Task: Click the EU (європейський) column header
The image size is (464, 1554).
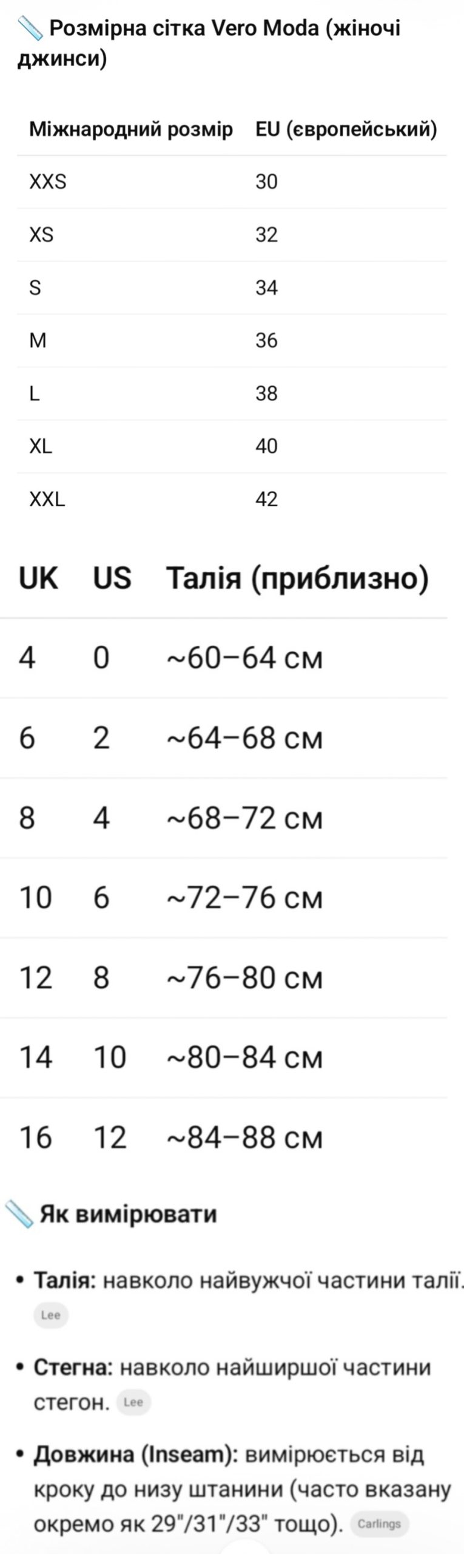Action: click(x=346, y=129)
